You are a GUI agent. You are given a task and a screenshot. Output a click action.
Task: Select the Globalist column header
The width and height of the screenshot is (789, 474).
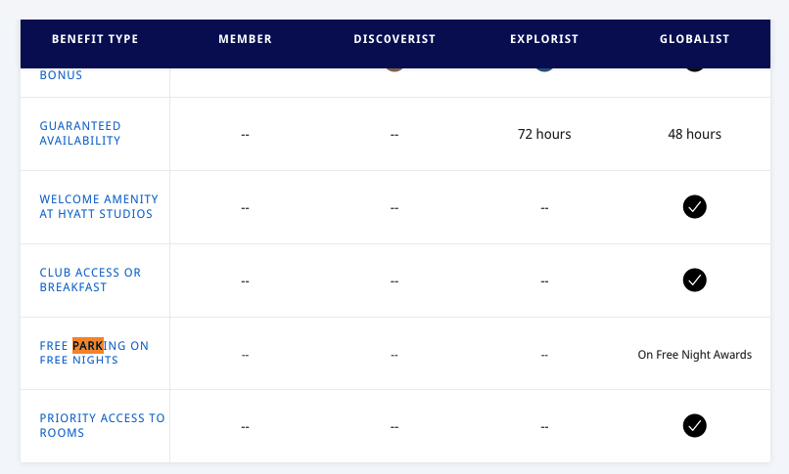tap(694, 39)
